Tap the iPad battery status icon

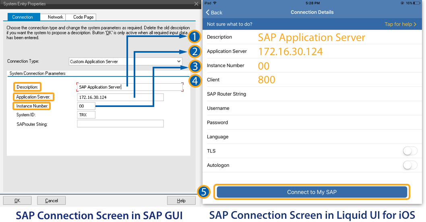pos(415,3)
